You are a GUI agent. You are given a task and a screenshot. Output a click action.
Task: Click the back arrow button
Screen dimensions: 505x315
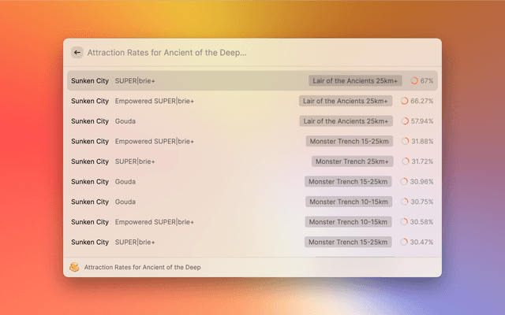(x=77, y=53)
